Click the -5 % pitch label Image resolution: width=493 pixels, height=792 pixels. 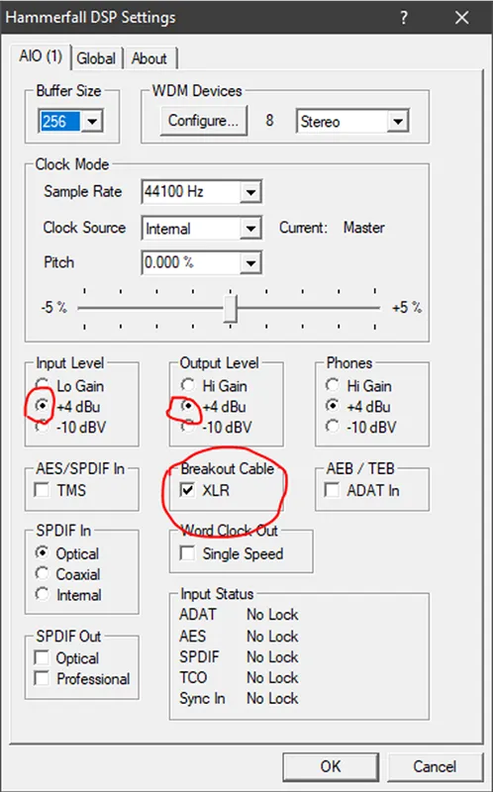point(54,307)
